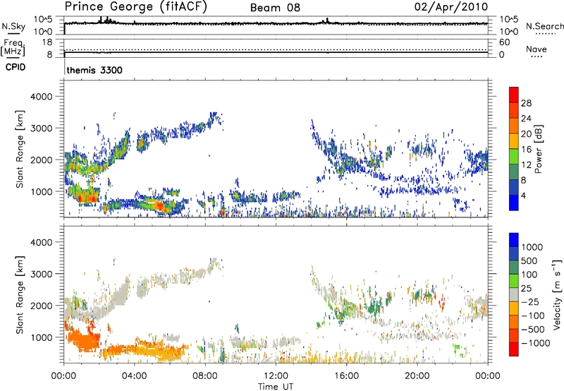Click the "18" frequency tick label
This screenshot has width=564, height=391.
pyautogui.click(x=47, y=42)
